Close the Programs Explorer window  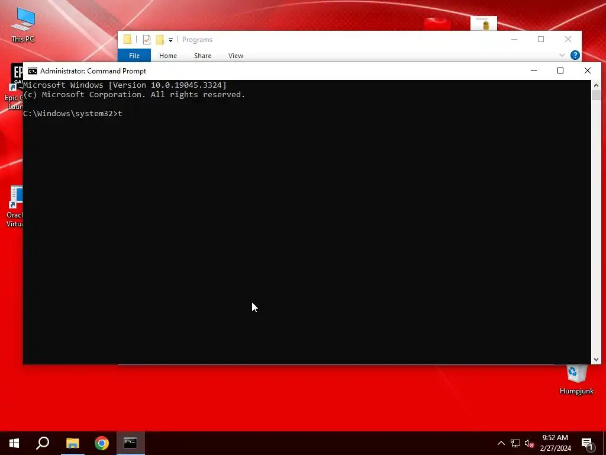pyautogui.click(x=568, y=40)
